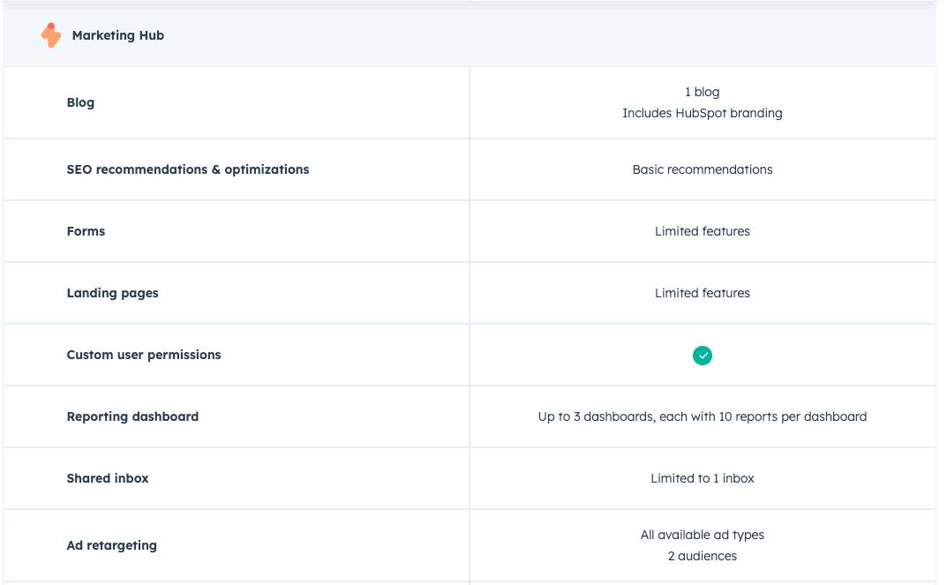Click the Forms feature label
The image size is (947, 585).
tap(86, 231)
